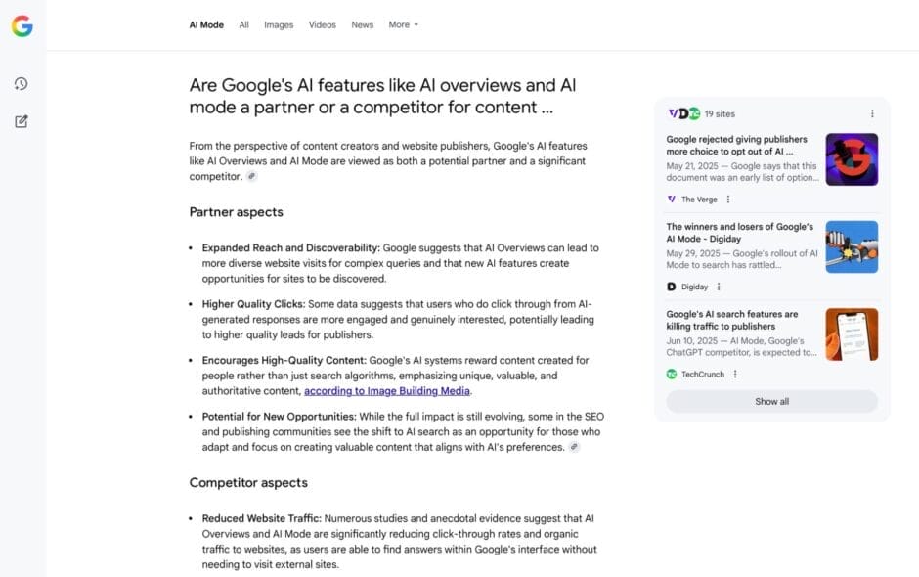Switch to the Images tab

pyautogui.click(x=279, y=24)
